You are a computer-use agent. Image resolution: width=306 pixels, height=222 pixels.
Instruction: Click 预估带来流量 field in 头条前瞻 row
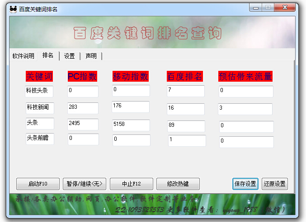point(246,142)
